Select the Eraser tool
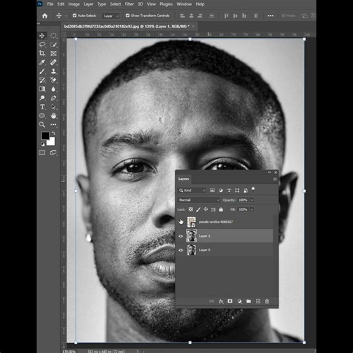Viewport: 353px width, 353px height. 54,80
